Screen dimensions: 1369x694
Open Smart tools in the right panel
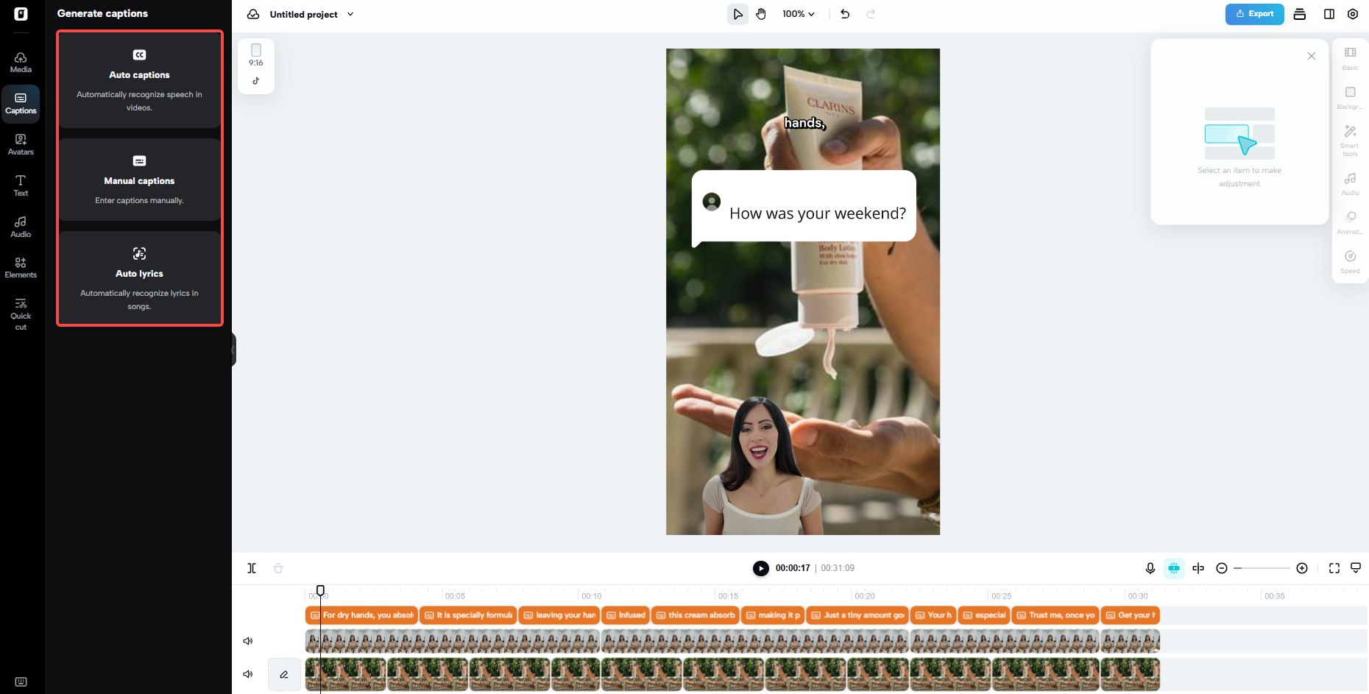point(1350,138)
